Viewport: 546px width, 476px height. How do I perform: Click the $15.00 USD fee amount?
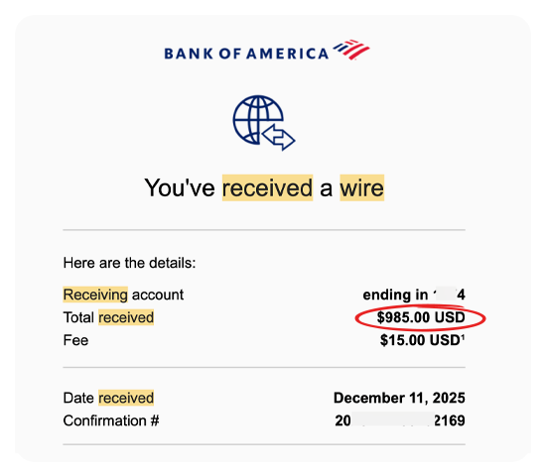click(420, 340)
